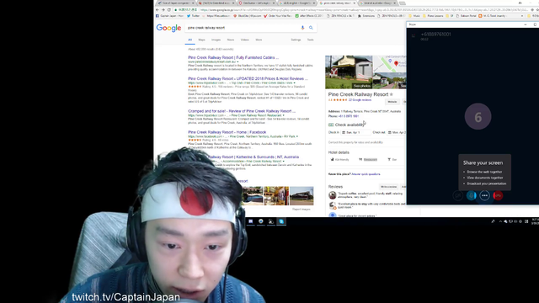Click the Report images link
This screenshot has height=303, width=539.
coord(302,210)
